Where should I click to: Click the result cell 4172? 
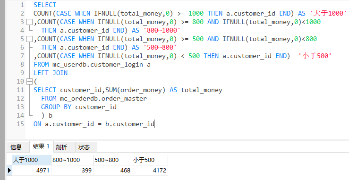pyautogui.click(x=150, y=171)
